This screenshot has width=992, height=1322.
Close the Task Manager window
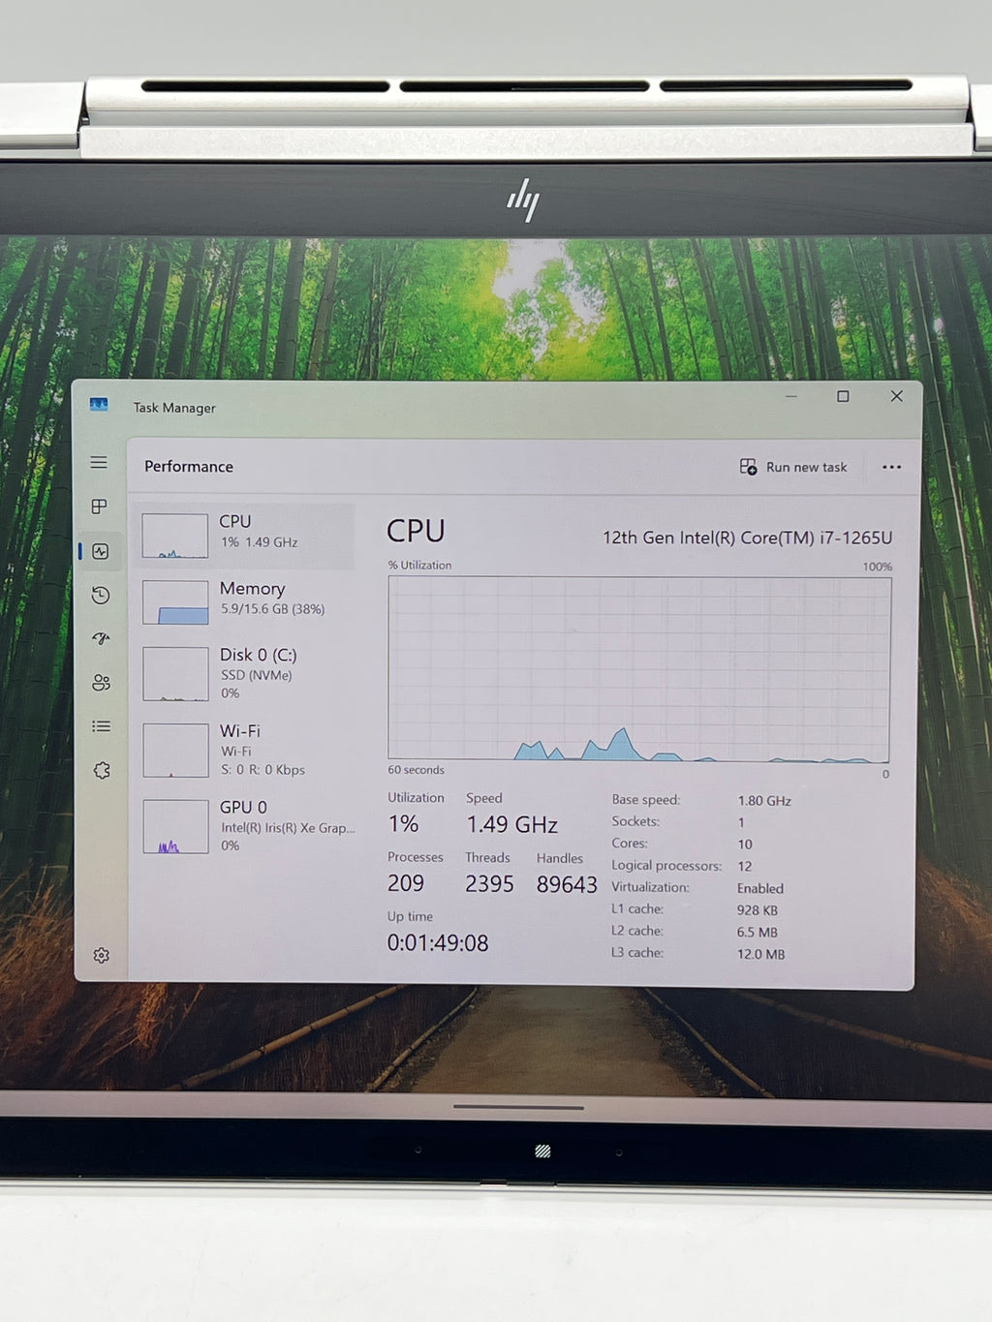click(897, 396)
